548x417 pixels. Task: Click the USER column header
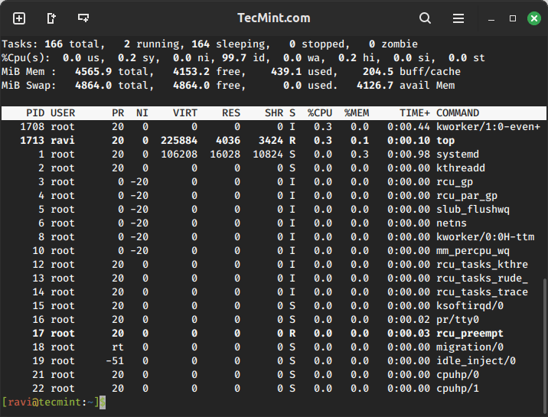pos(63,113)
